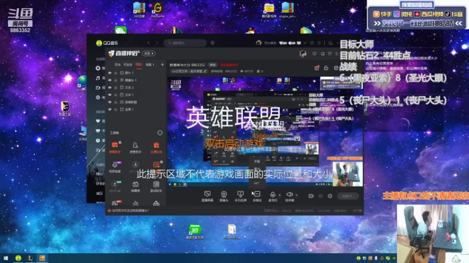Open the heart favorites item in QQ音乐 sidebar
469x263 pixels.
click(x=98, y=121)
